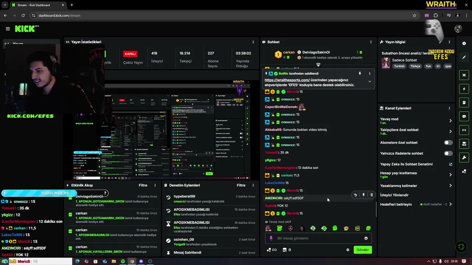The image size is (472, 265).
Task: Open the Chrome tab list dropdown
Action: coord(5,5)
